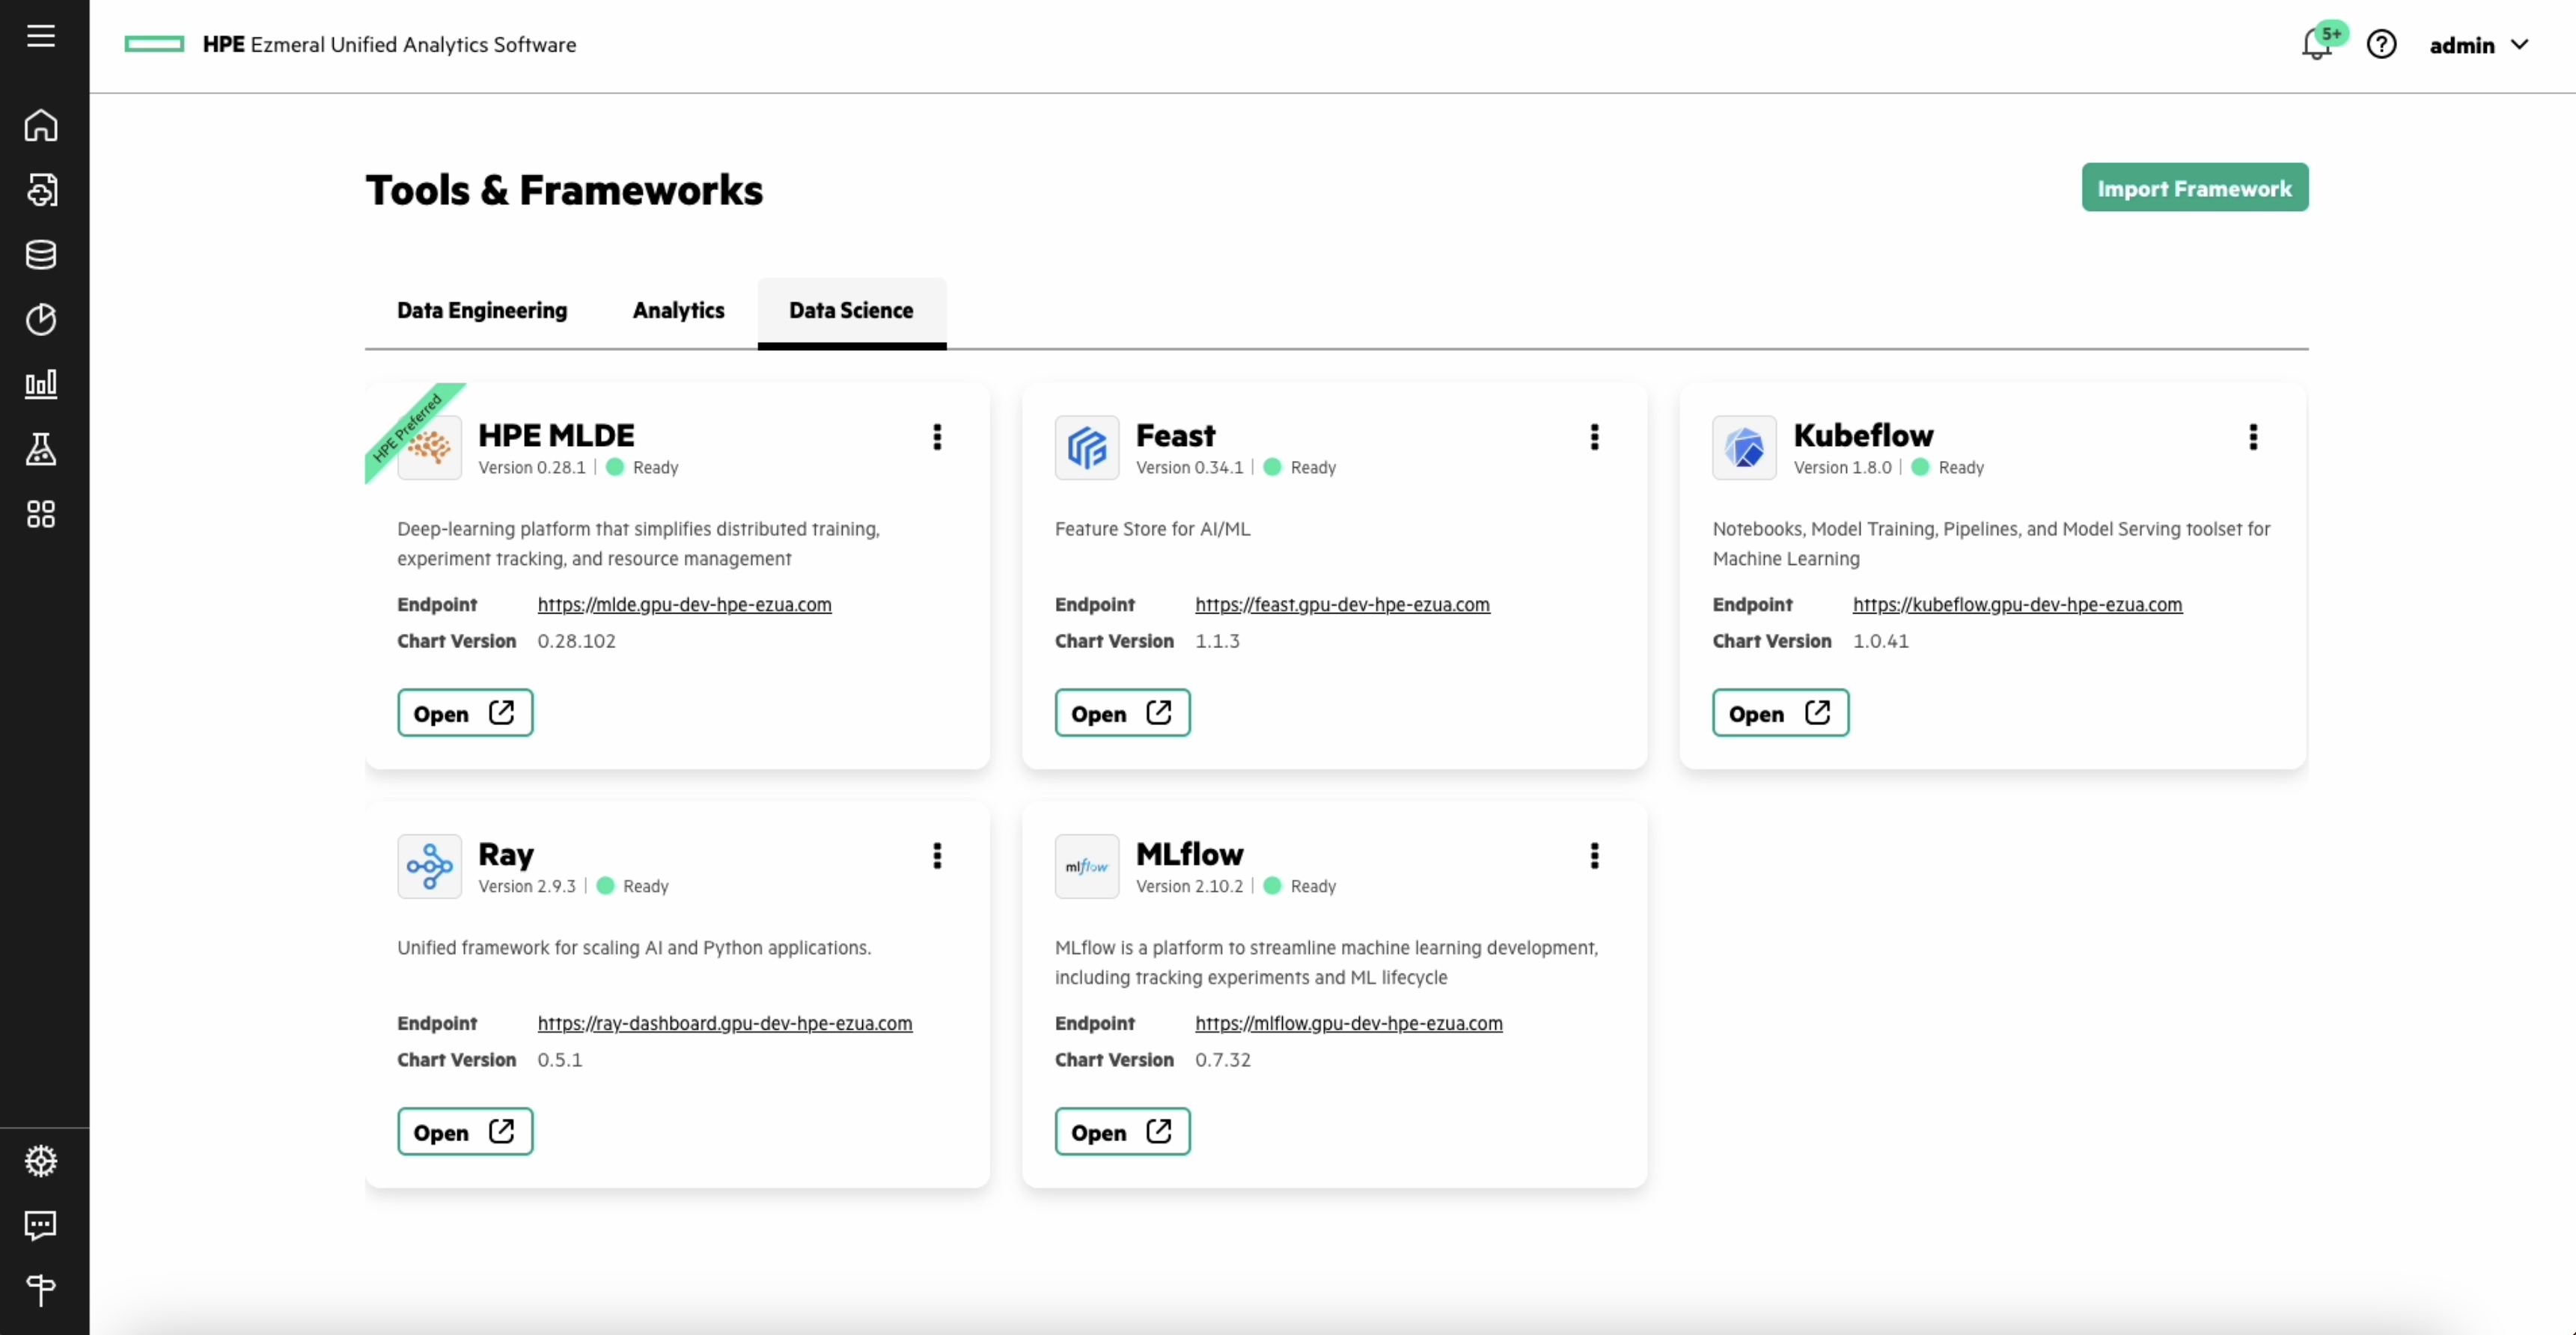Select the Data Science tab

pos(851,311)
